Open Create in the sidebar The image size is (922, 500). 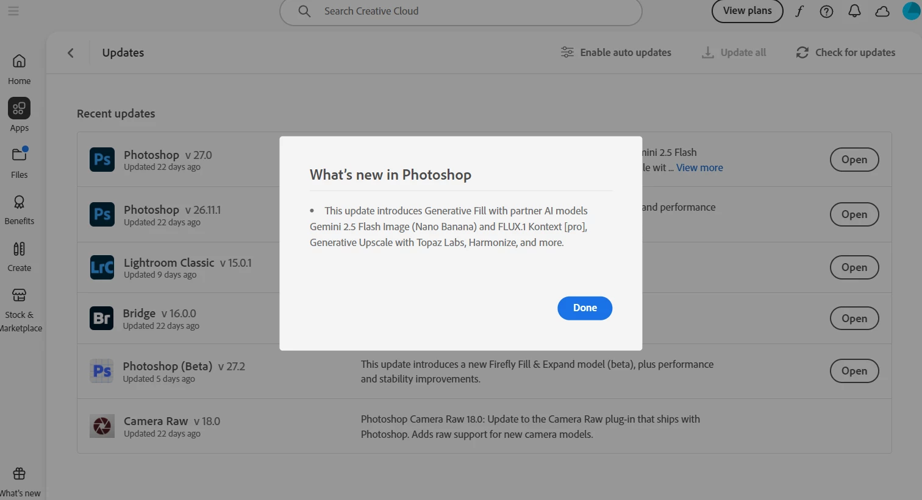coord(19,256)
